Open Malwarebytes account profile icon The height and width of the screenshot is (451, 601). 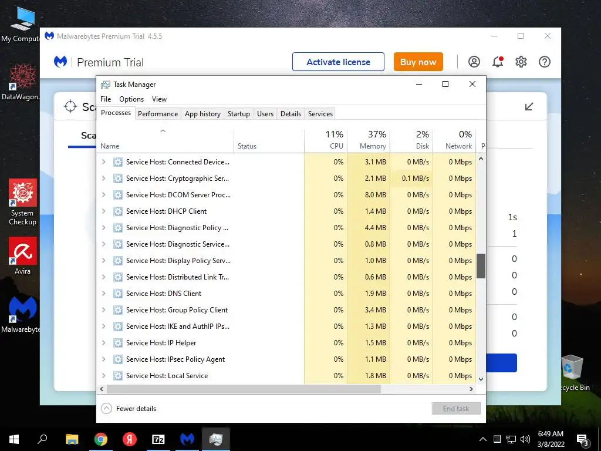point(474,62)
